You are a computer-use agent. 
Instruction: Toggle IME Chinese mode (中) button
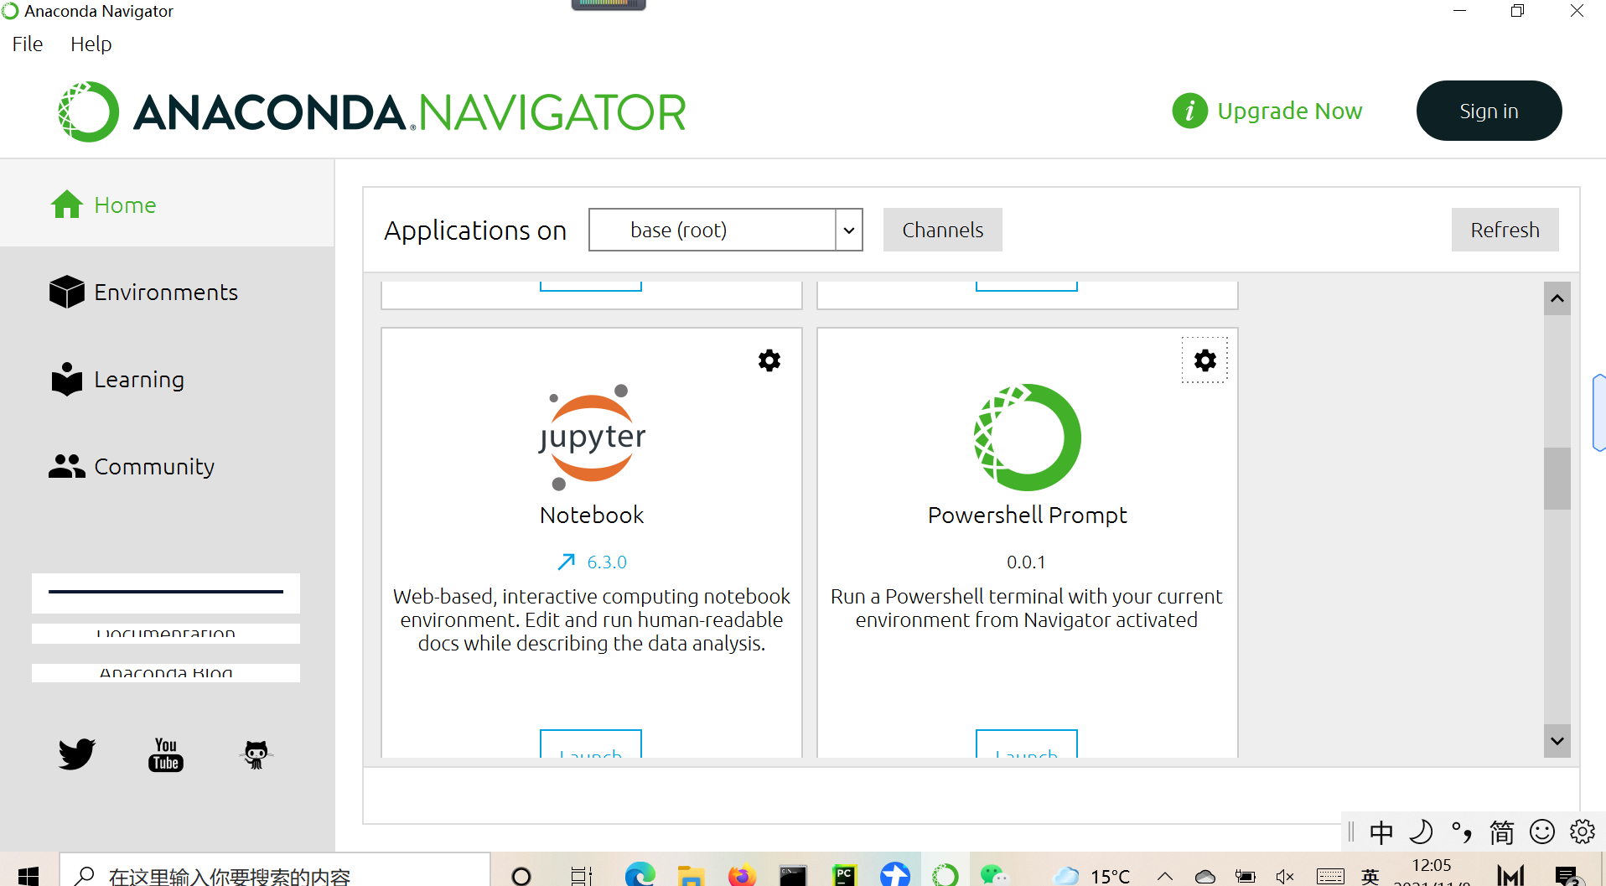1381,832
